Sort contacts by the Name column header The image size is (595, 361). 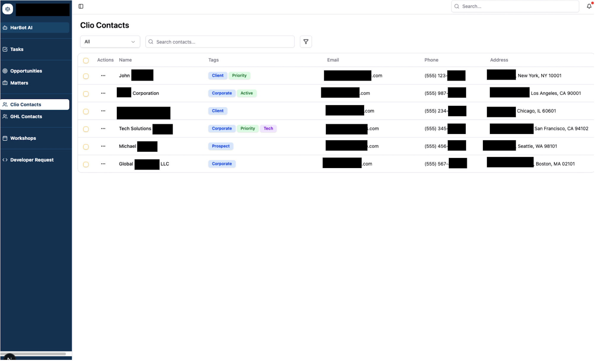pos(125,60)
